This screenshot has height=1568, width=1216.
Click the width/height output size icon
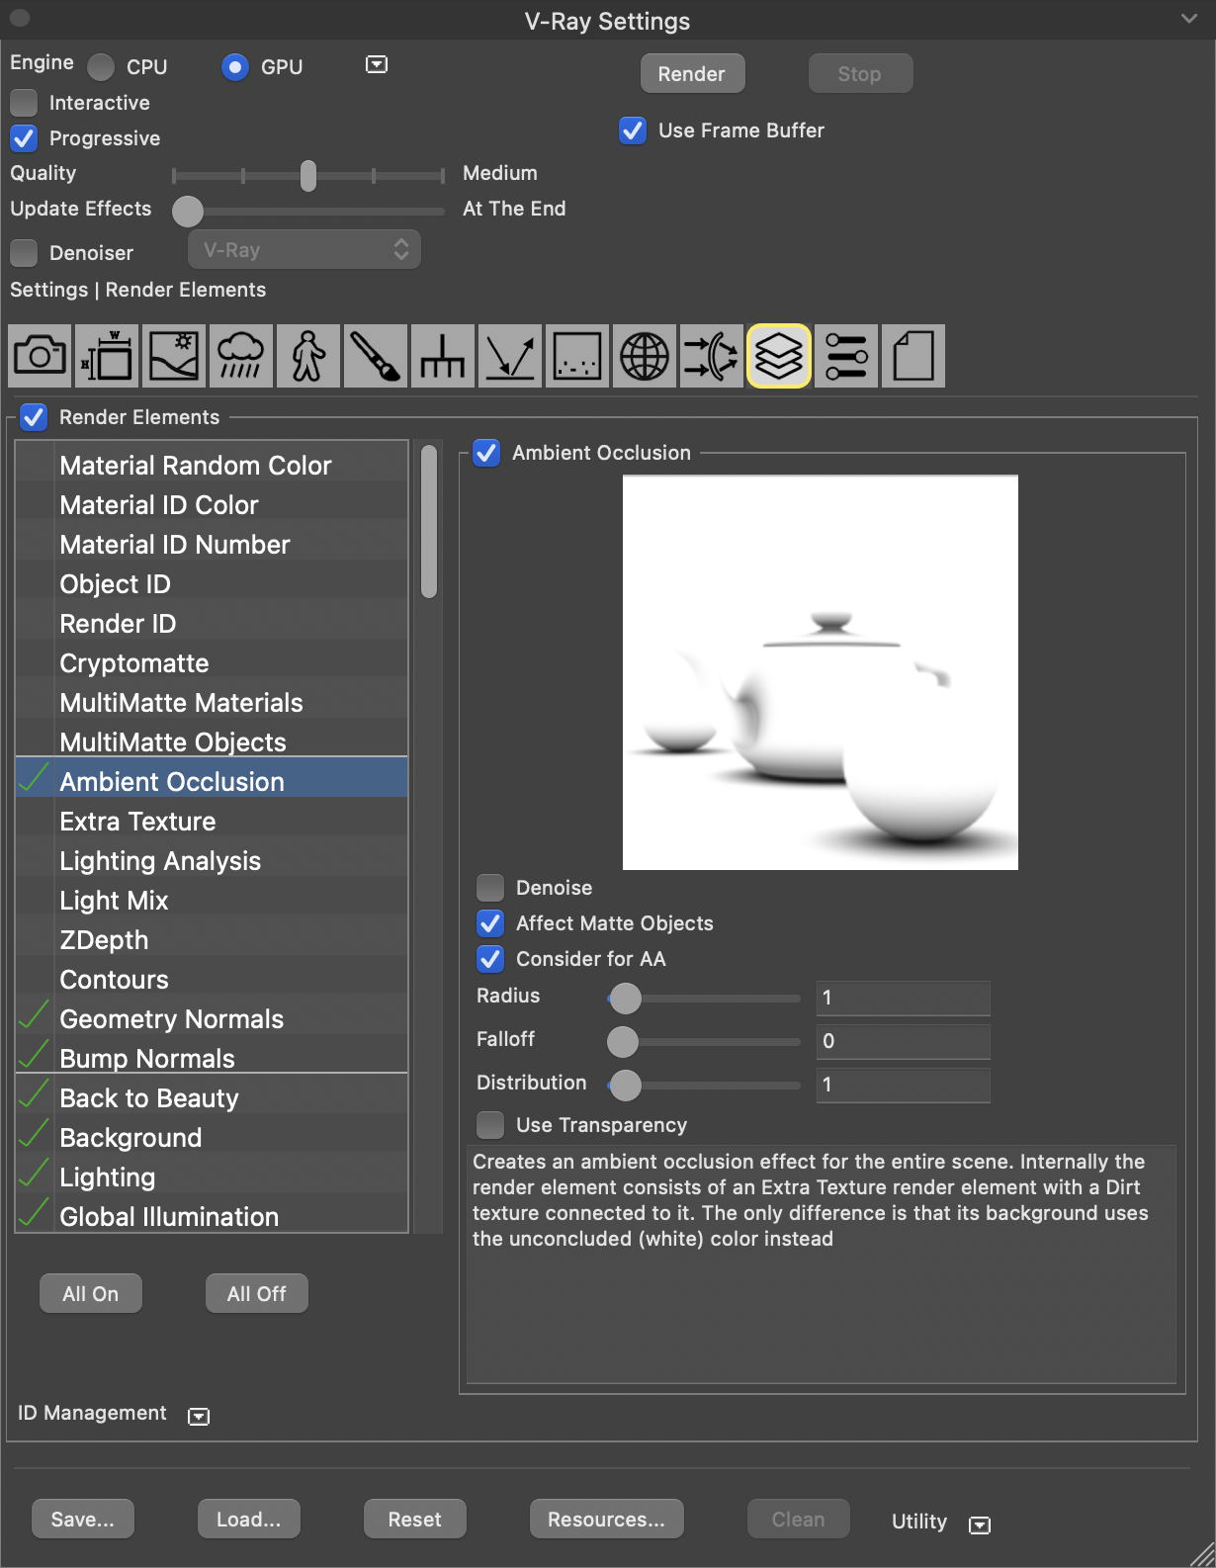click(x=107, y=356)
